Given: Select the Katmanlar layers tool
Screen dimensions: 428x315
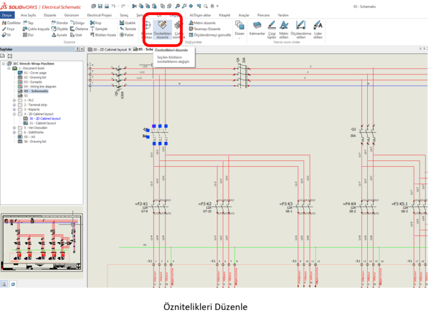Looking at the screenshot, I should 257,28.
